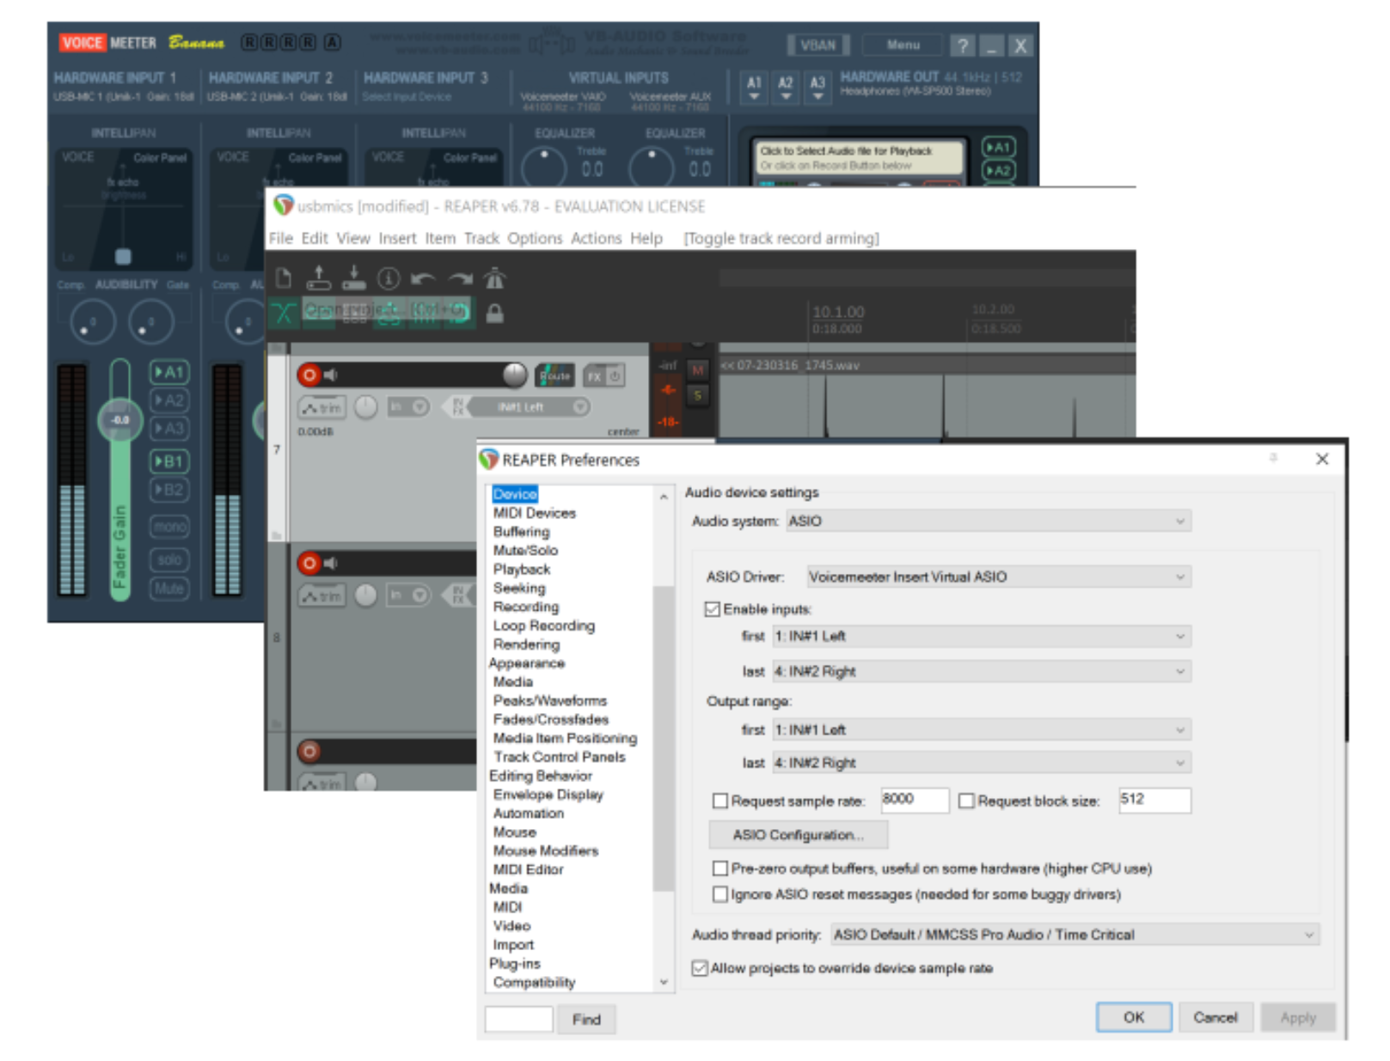The image size is (1390, 1061).
Task: Toggle B1 bus routing on Hardware Input 1
Action: click(x=169, y=462)
